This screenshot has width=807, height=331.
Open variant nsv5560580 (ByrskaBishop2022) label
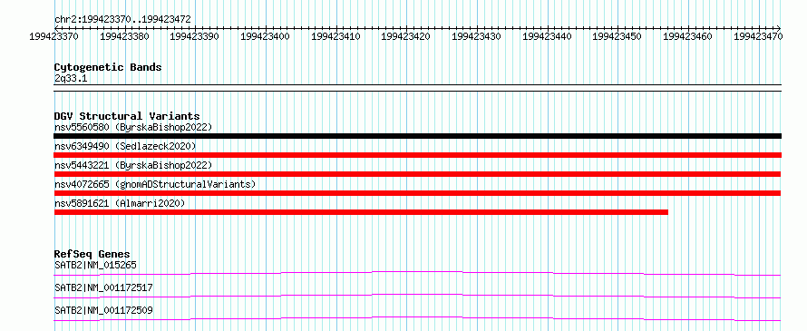pyautogui.click(x=132, y=127)
